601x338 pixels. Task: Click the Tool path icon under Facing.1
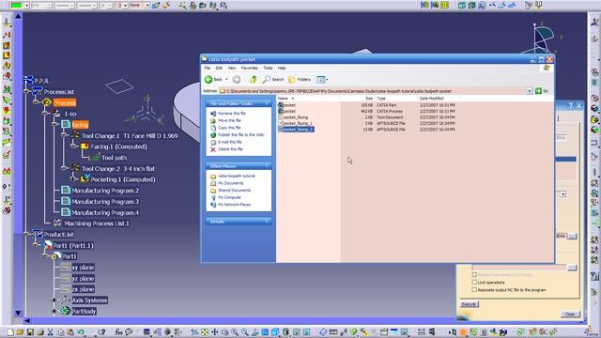[94, 158]
